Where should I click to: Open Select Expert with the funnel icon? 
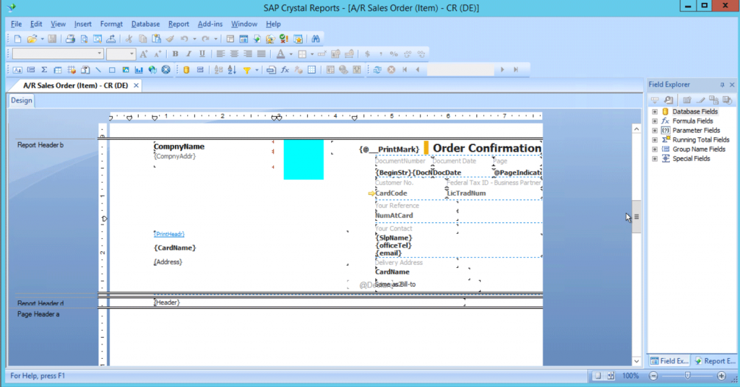[x=247, y=70]
